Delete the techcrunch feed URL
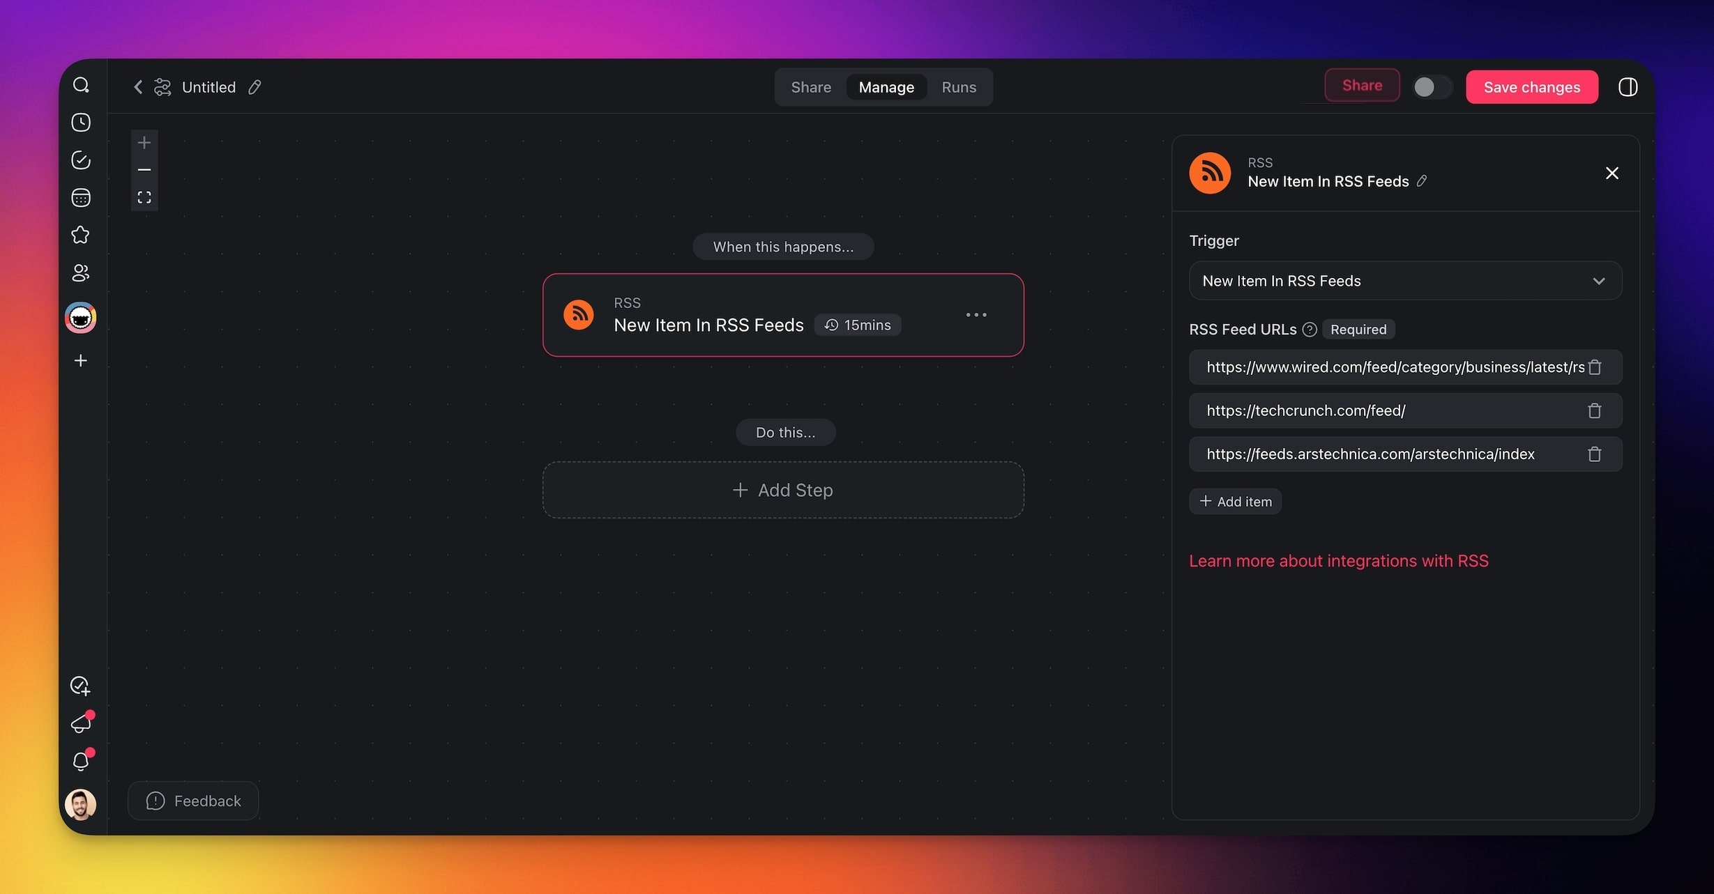The width and height of the screenshot is (1714, 894). pyautogui.click(x=1594, y=411)
